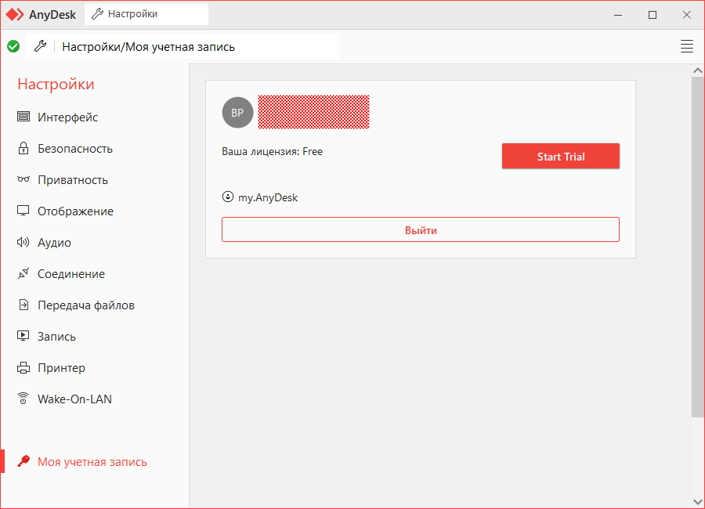Click the Security padlock icon
The image size is (705, 509).
click(23, 149)
